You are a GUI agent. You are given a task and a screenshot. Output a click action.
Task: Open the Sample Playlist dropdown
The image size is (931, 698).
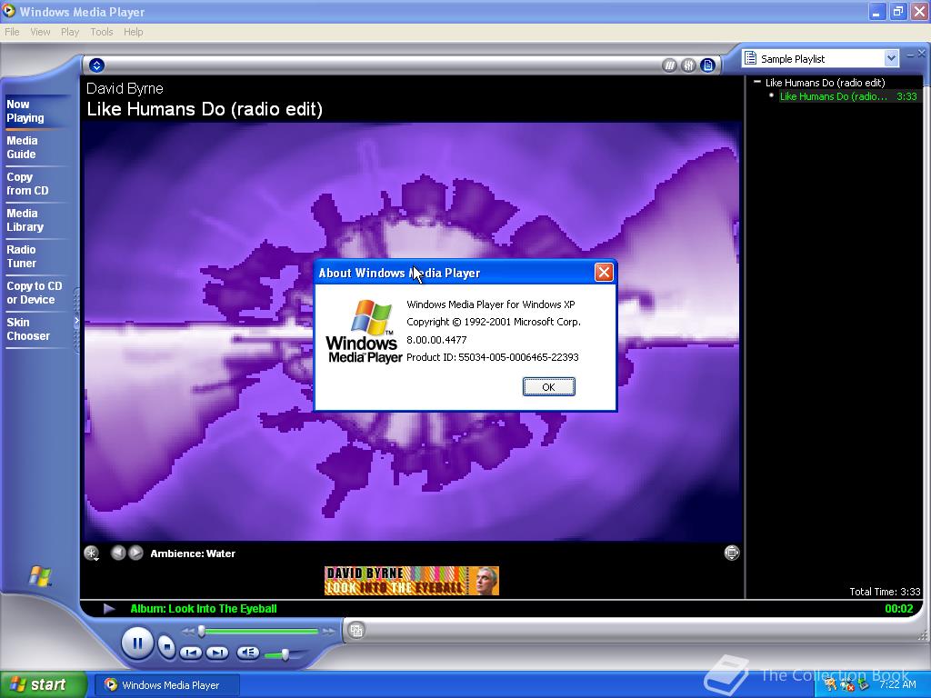pyautogui.click(x=891, y=58)
